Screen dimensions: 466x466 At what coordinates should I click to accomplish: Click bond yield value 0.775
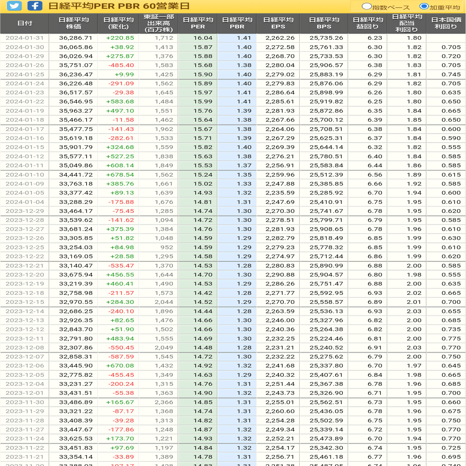point(451,339)
